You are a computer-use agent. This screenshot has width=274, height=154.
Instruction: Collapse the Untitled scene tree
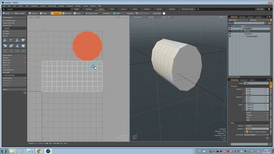pos(241,29)
